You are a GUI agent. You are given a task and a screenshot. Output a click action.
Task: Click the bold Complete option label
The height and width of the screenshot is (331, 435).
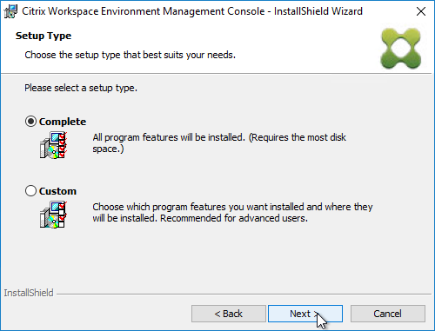click(x=63, y=122)
